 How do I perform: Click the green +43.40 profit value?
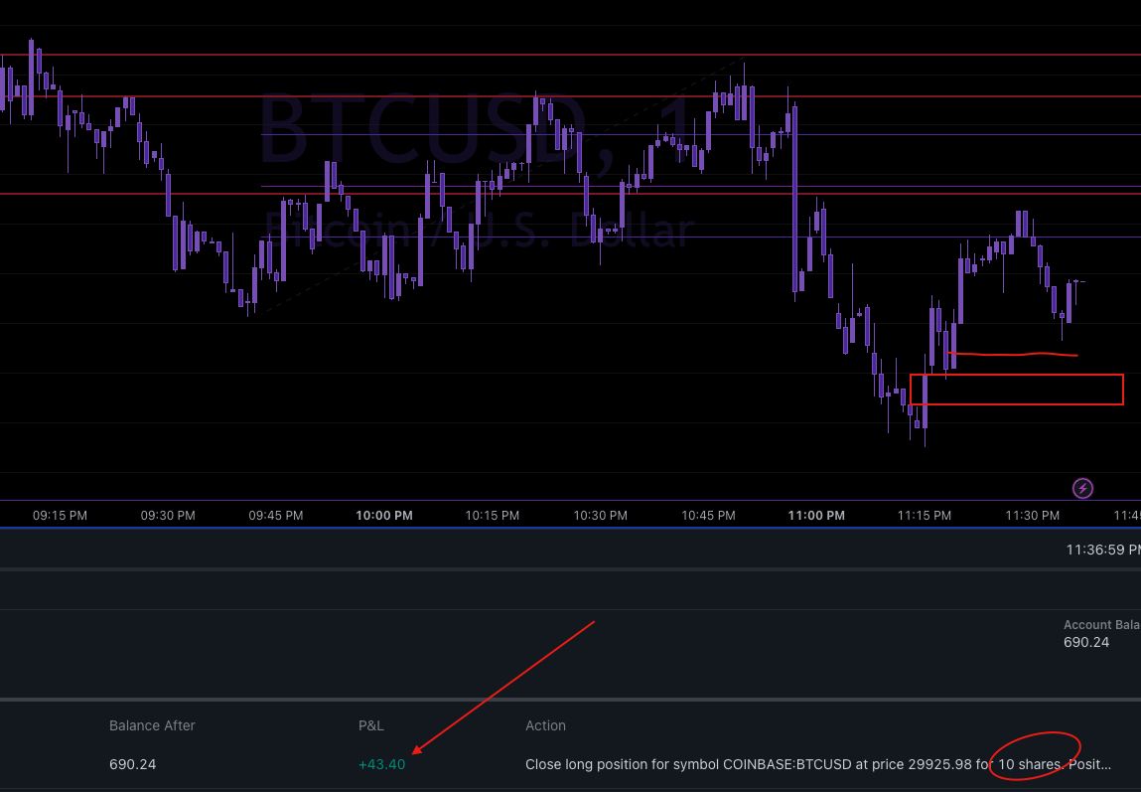[381, 764]
